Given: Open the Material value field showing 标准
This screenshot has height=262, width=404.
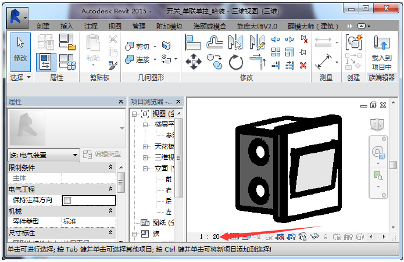Looking at the screenshot, I should [x=89, y=221].
